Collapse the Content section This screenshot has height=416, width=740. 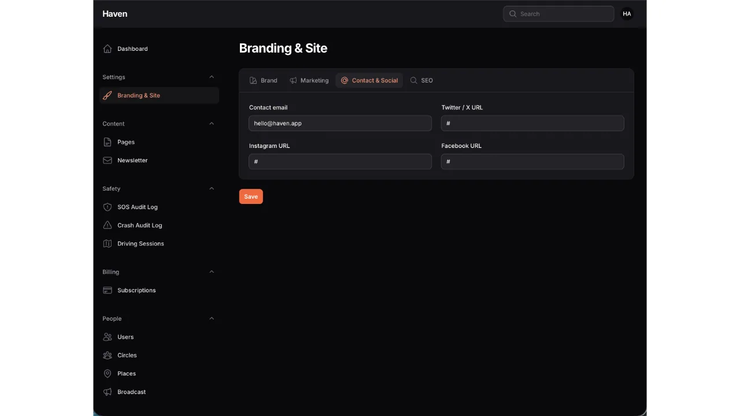(212, 124)
